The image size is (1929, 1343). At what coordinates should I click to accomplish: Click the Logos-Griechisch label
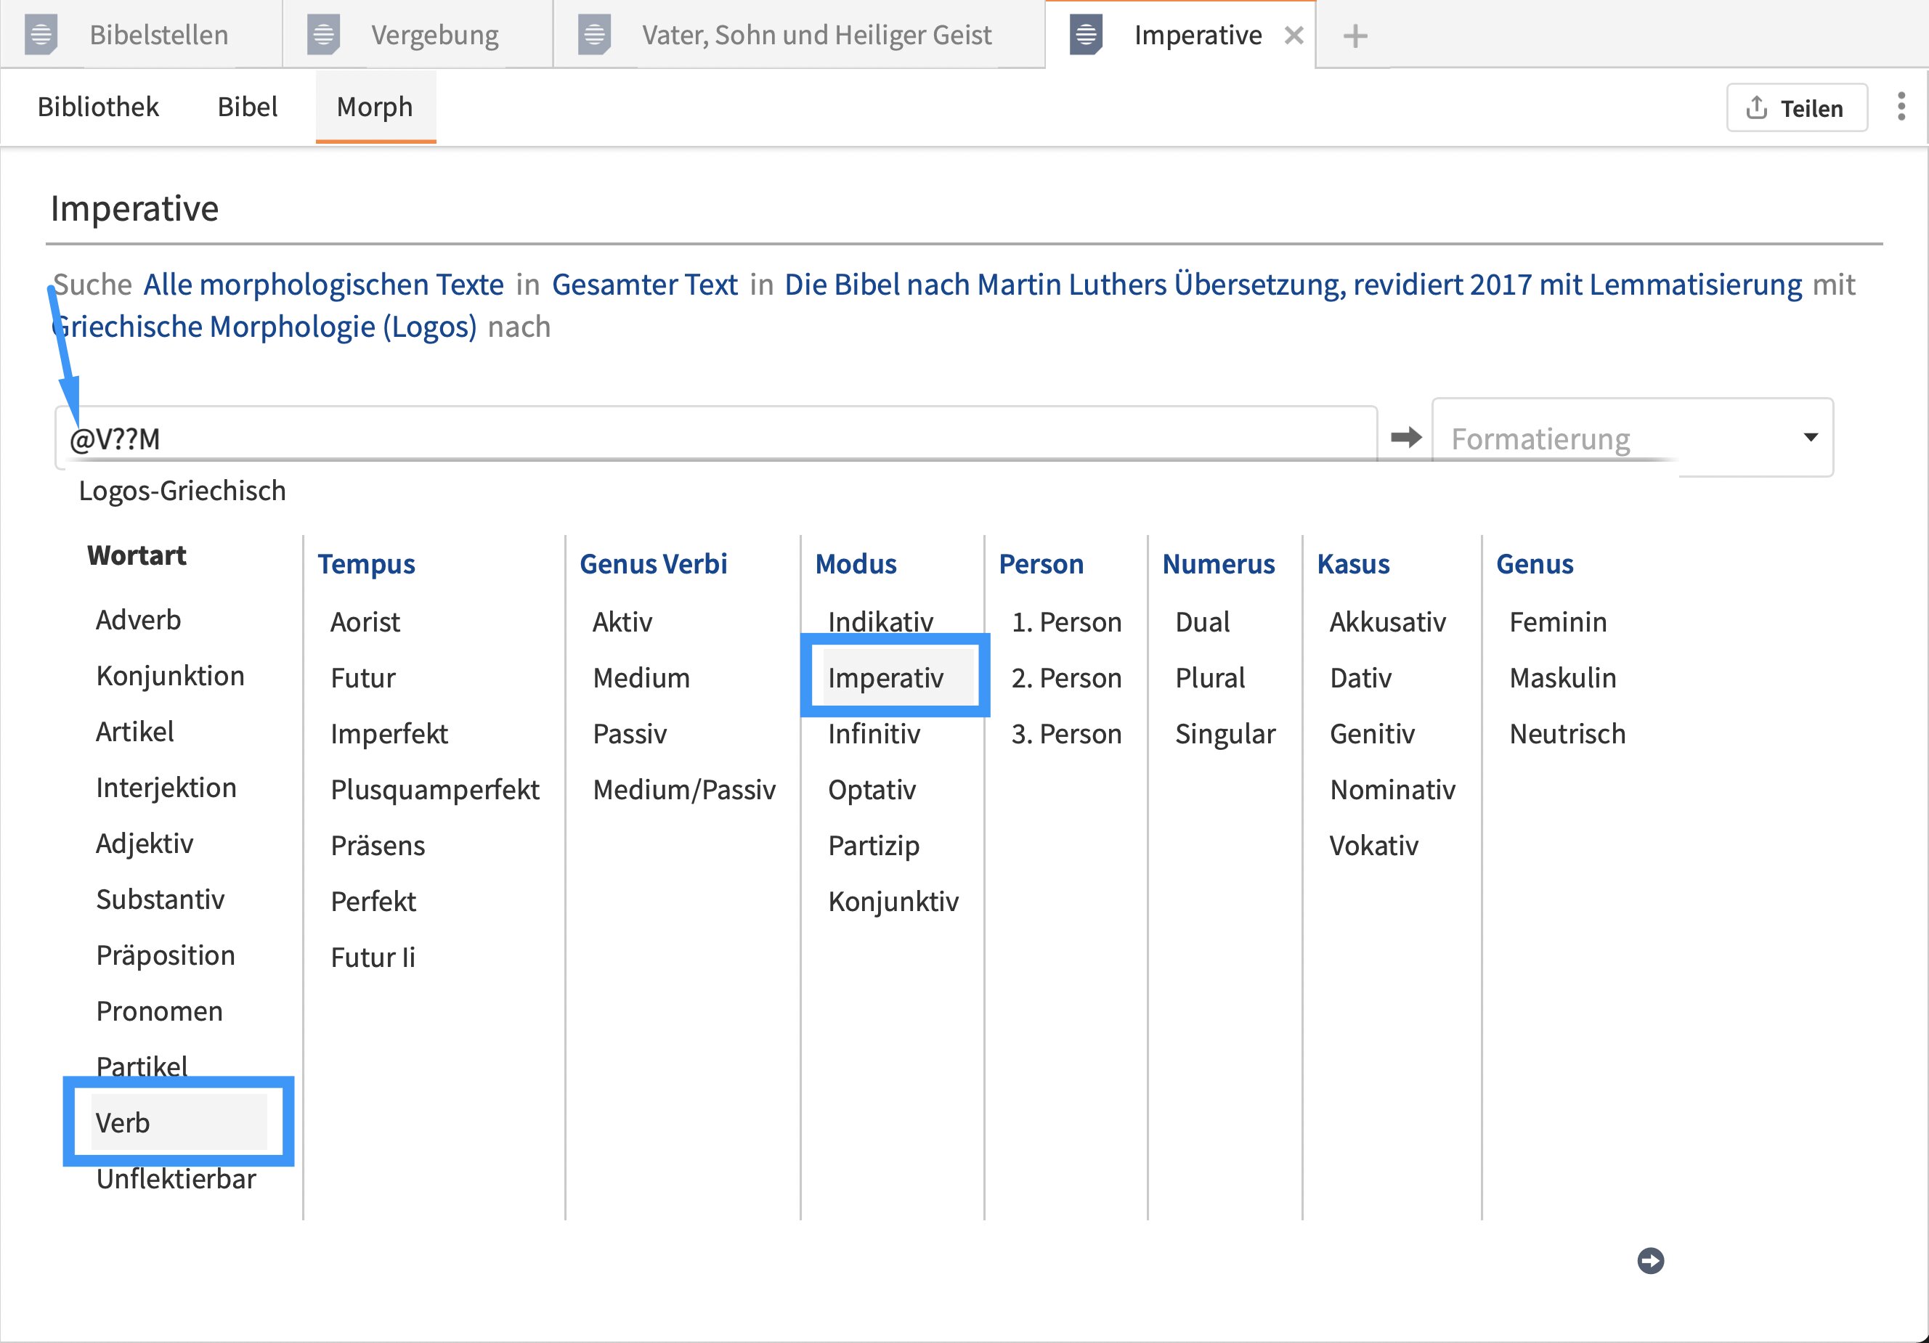click(x=182, y=491)
